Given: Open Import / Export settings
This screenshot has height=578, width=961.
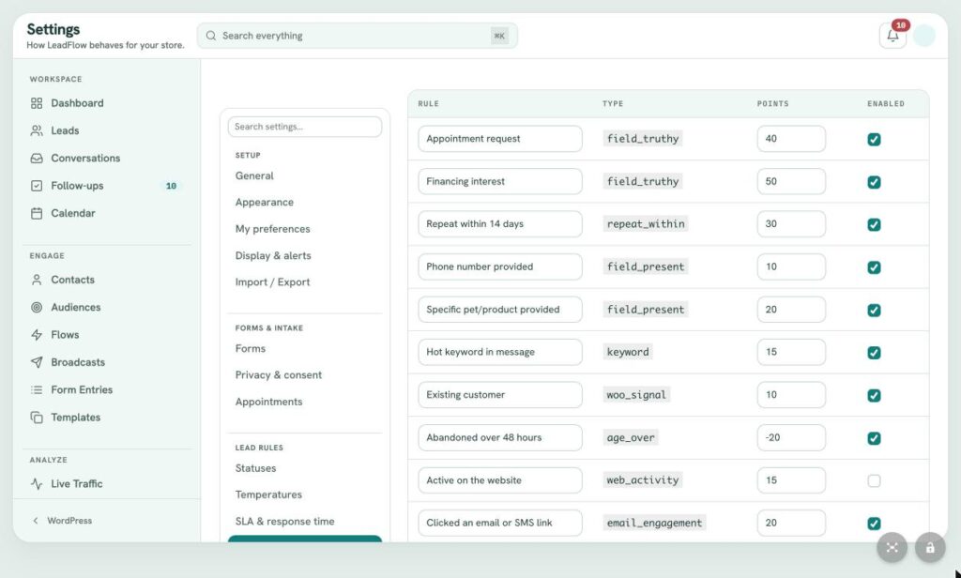Looking at the screenshot, I should [x=273, y=281].
